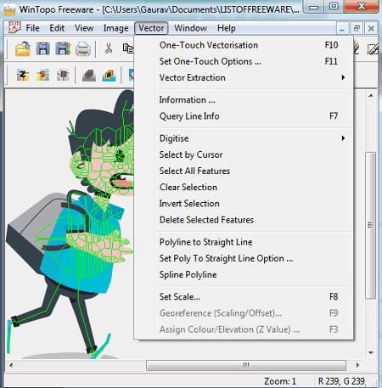The image size is (382, 388).
Task: Expand the Vector Extraction submenu
Action: 244,77
